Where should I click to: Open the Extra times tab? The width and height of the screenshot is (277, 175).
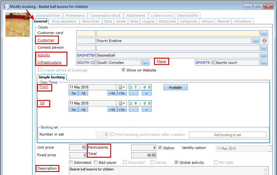(91, 21)
